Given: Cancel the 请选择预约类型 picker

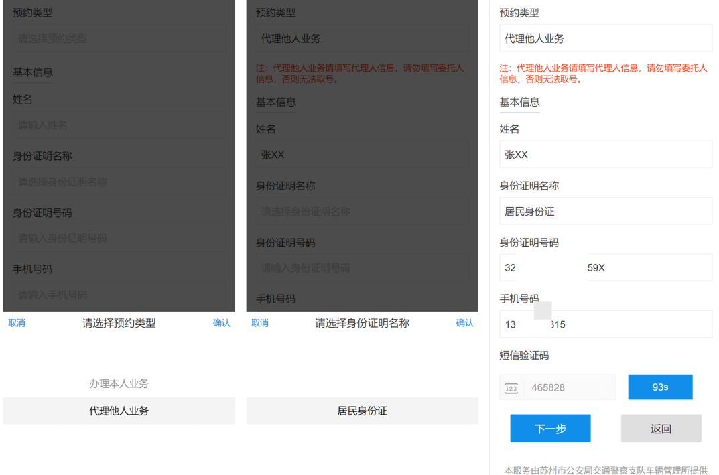Looking at the screenshot, I should [17, 323].
